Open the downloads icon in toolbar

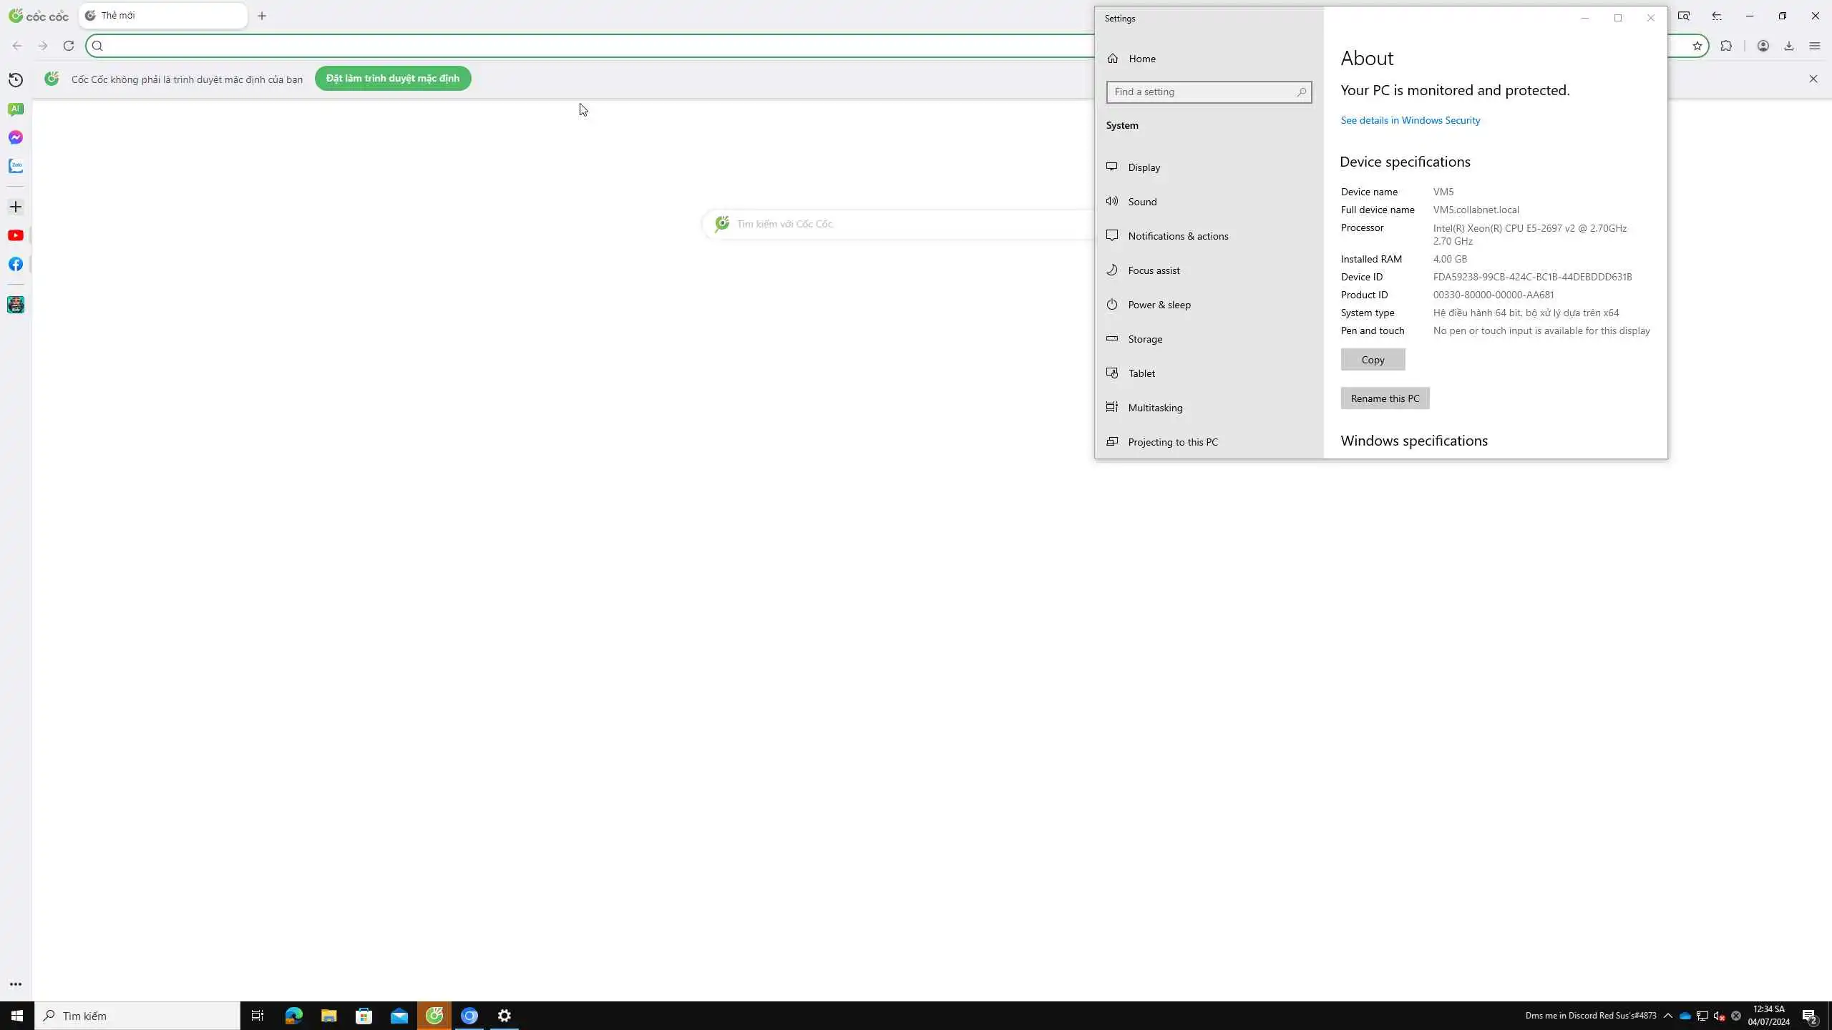1788,46
